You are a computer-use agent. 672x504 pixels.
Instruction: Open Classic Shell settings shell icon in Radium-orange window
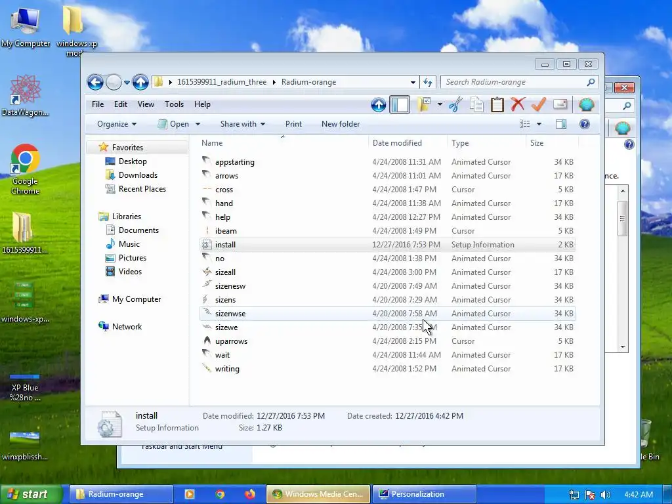click(x=586, y=104)
